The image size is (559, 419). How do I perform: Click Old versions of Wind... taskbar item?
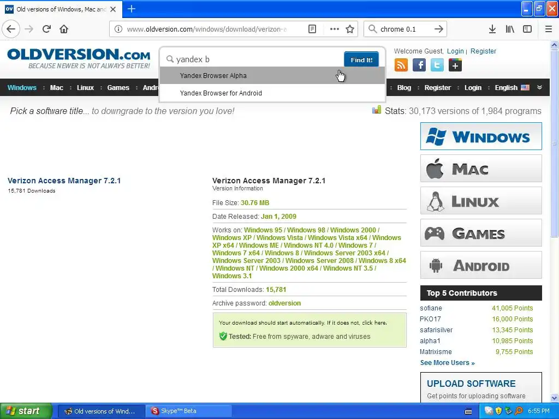click(x=101, y=411)
